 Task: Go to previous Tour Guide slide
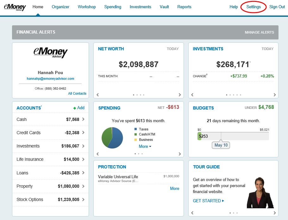tap(192, 213)
